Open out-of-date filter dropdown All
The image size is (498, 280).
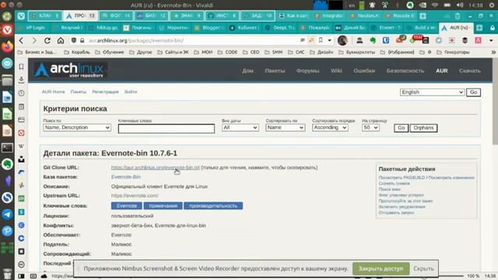(240, 128)
